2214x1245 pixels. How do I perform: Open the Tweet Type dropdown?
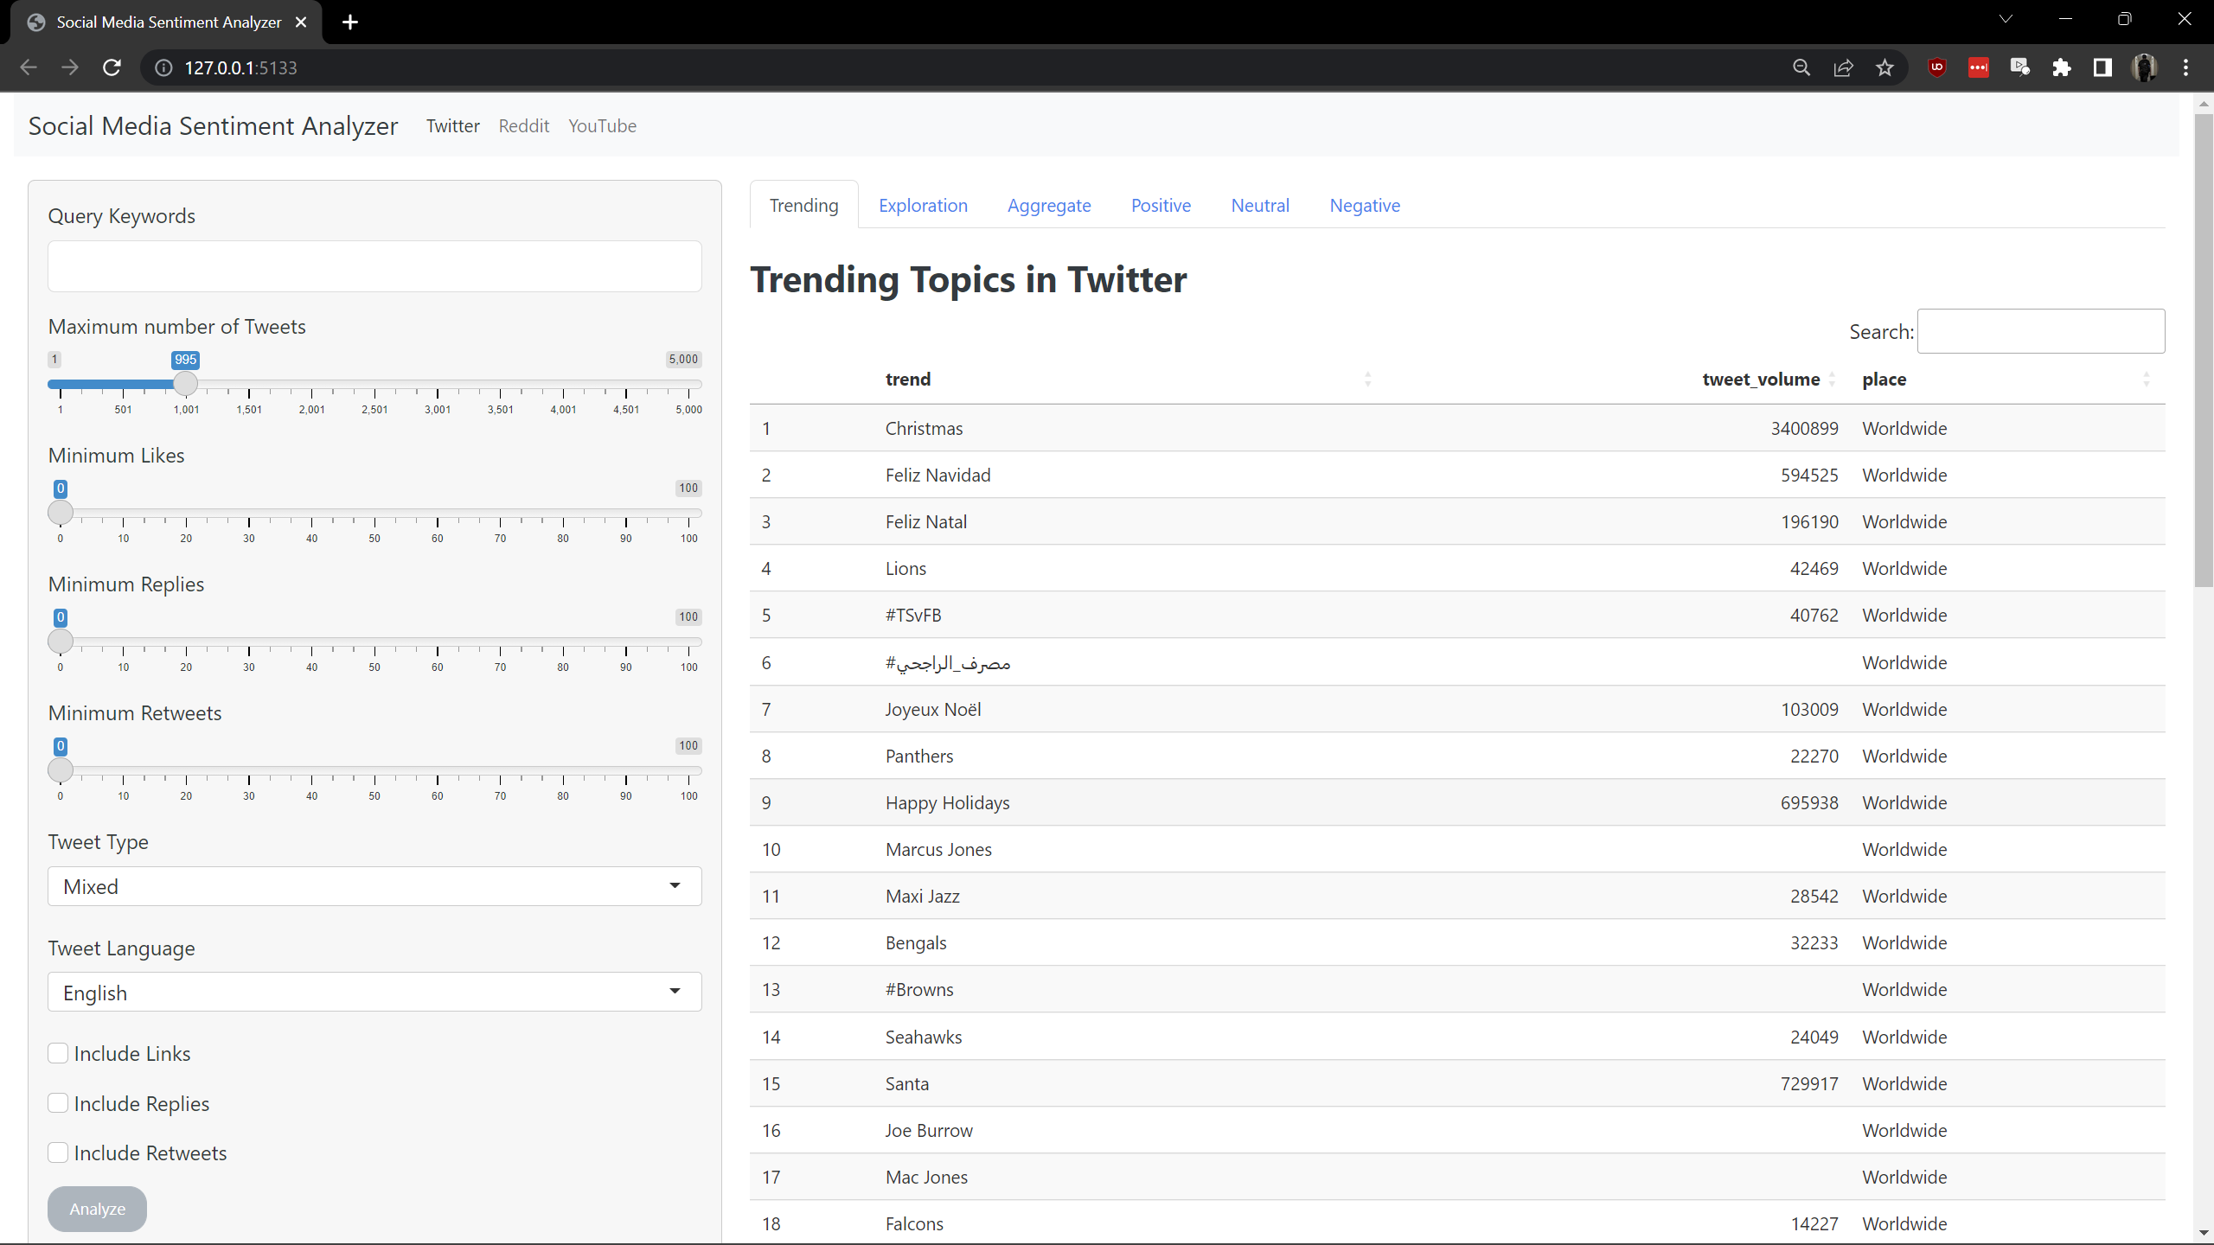pyautogui.click(x=374, y=886)
